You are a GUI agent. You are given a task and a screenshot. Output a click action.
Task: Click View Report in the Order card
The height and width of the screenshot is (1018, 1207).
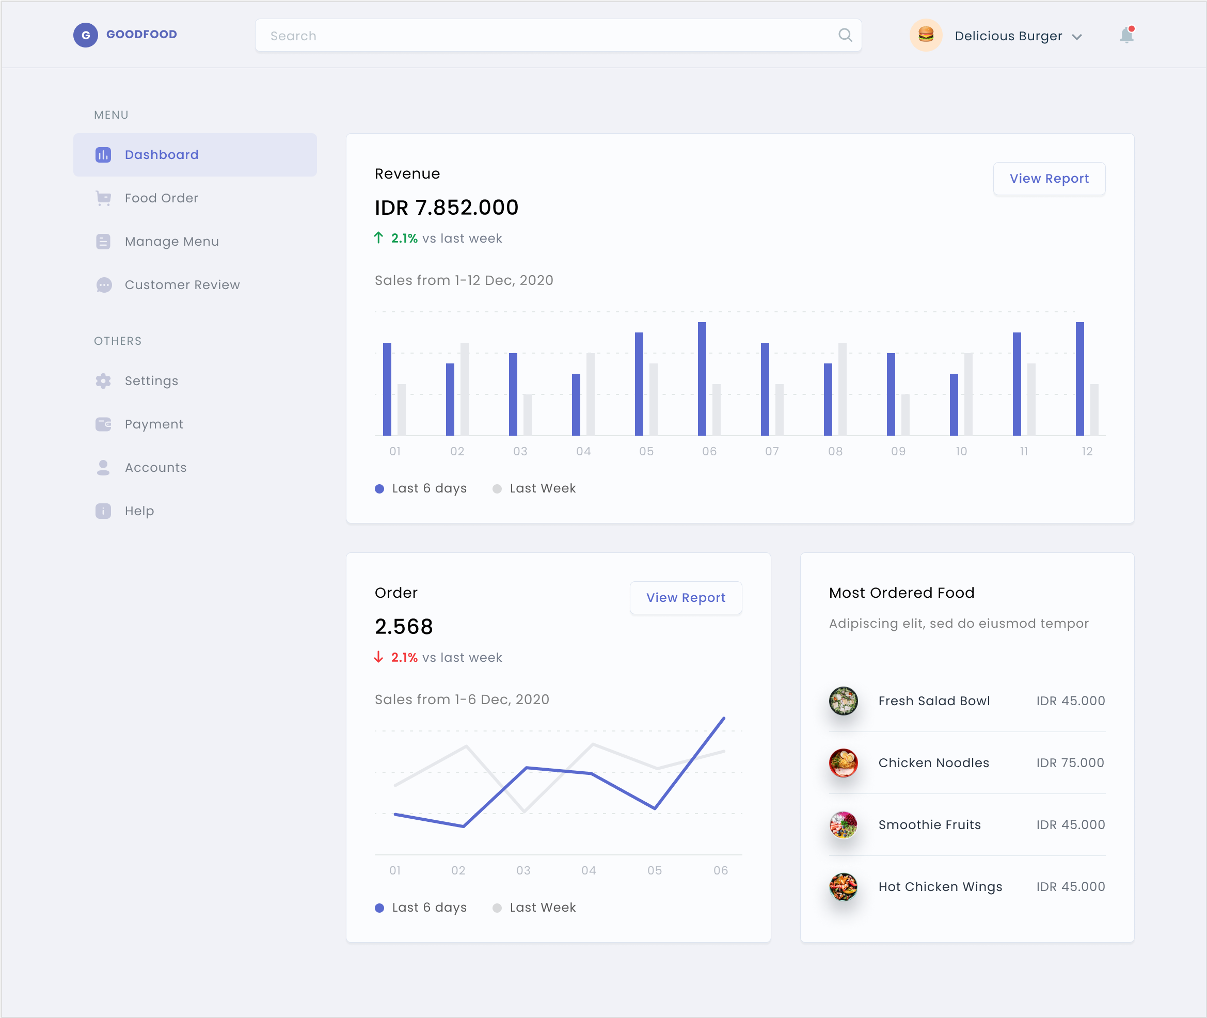tap(685, 598)
